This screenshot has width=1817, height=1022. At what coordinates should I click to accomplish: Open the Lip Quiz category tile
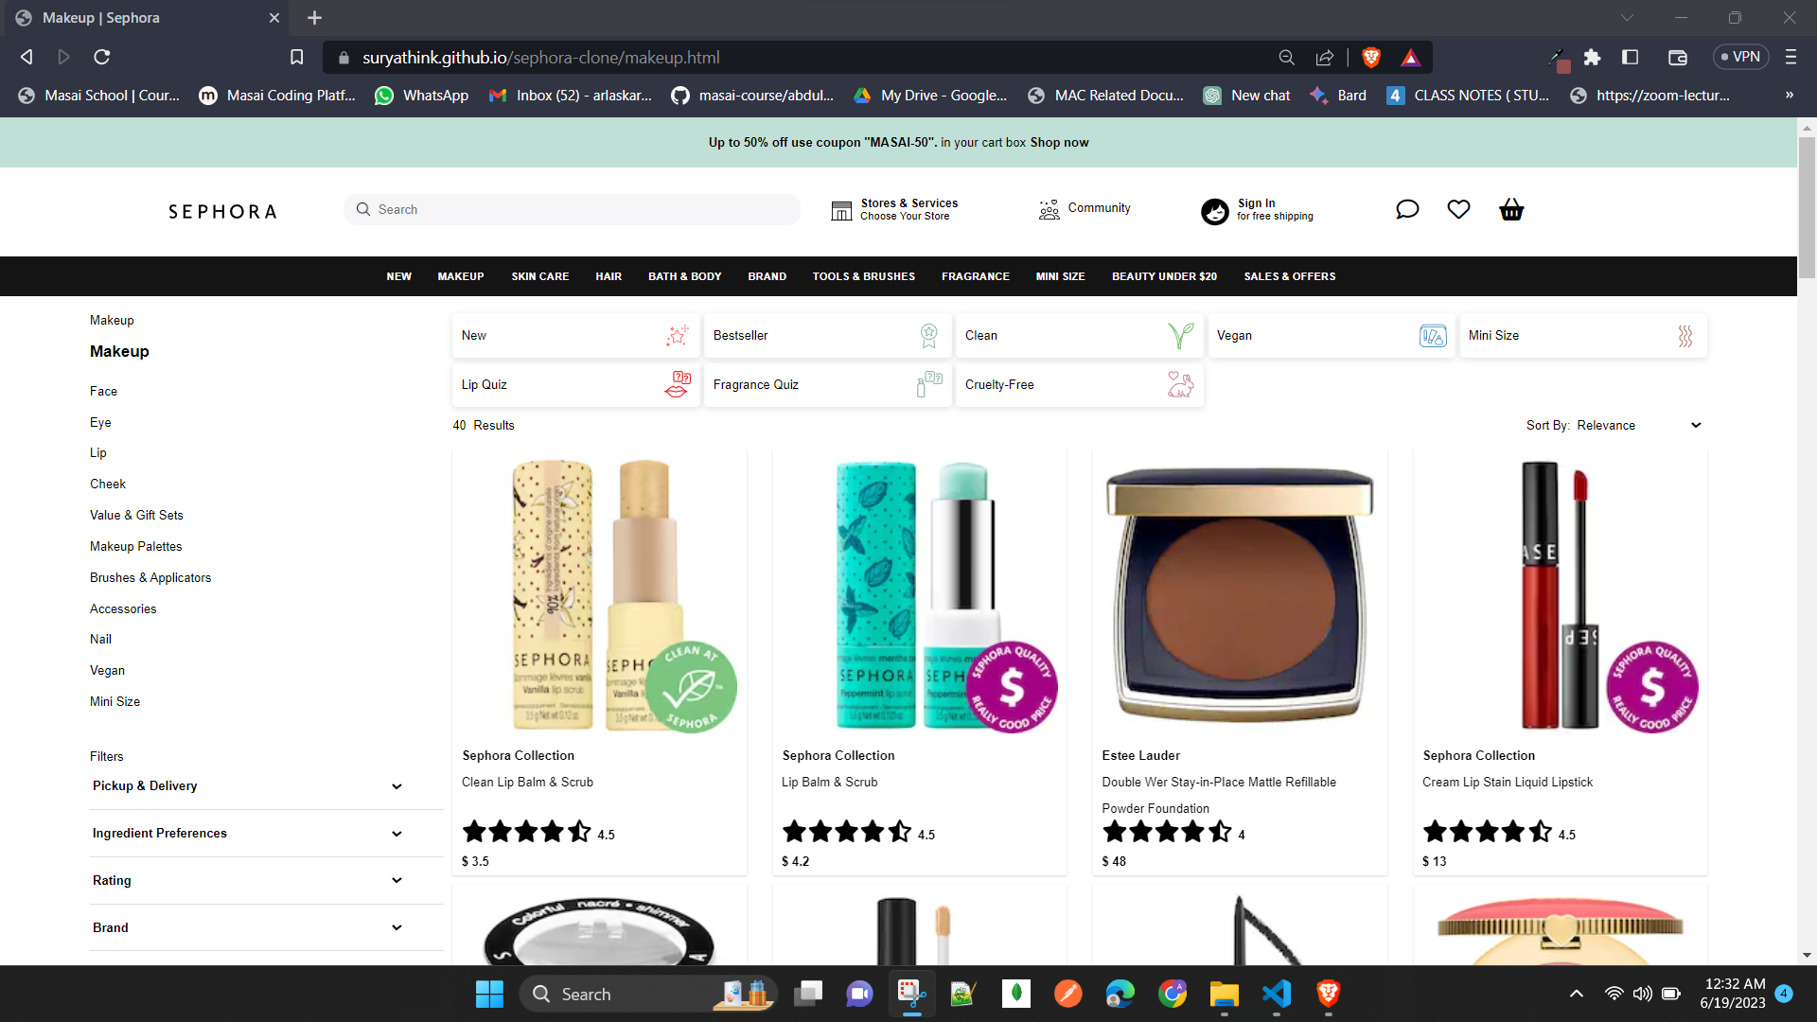[575, 385]
